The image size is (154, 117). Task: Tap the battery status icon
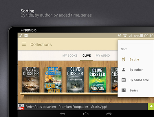pyautogui.click(x=142, y=35)
